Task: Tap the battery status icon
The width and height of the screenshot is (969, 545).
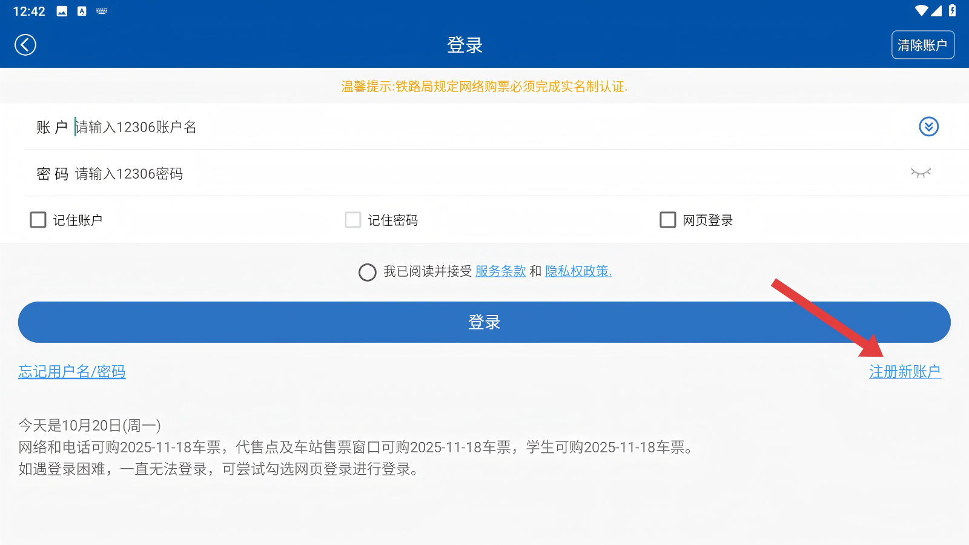Action: point(953,10)
